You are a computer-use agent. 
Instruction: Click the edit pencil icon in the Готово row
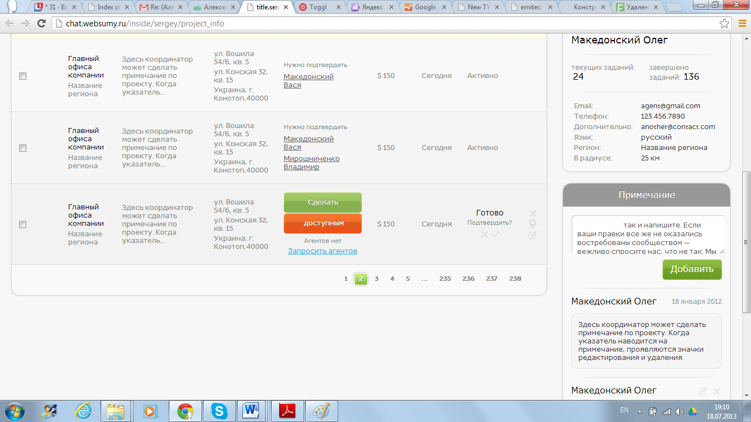point(532,235)
